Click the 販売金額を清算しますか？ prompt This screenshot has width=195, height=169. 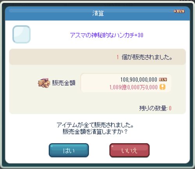95,132
